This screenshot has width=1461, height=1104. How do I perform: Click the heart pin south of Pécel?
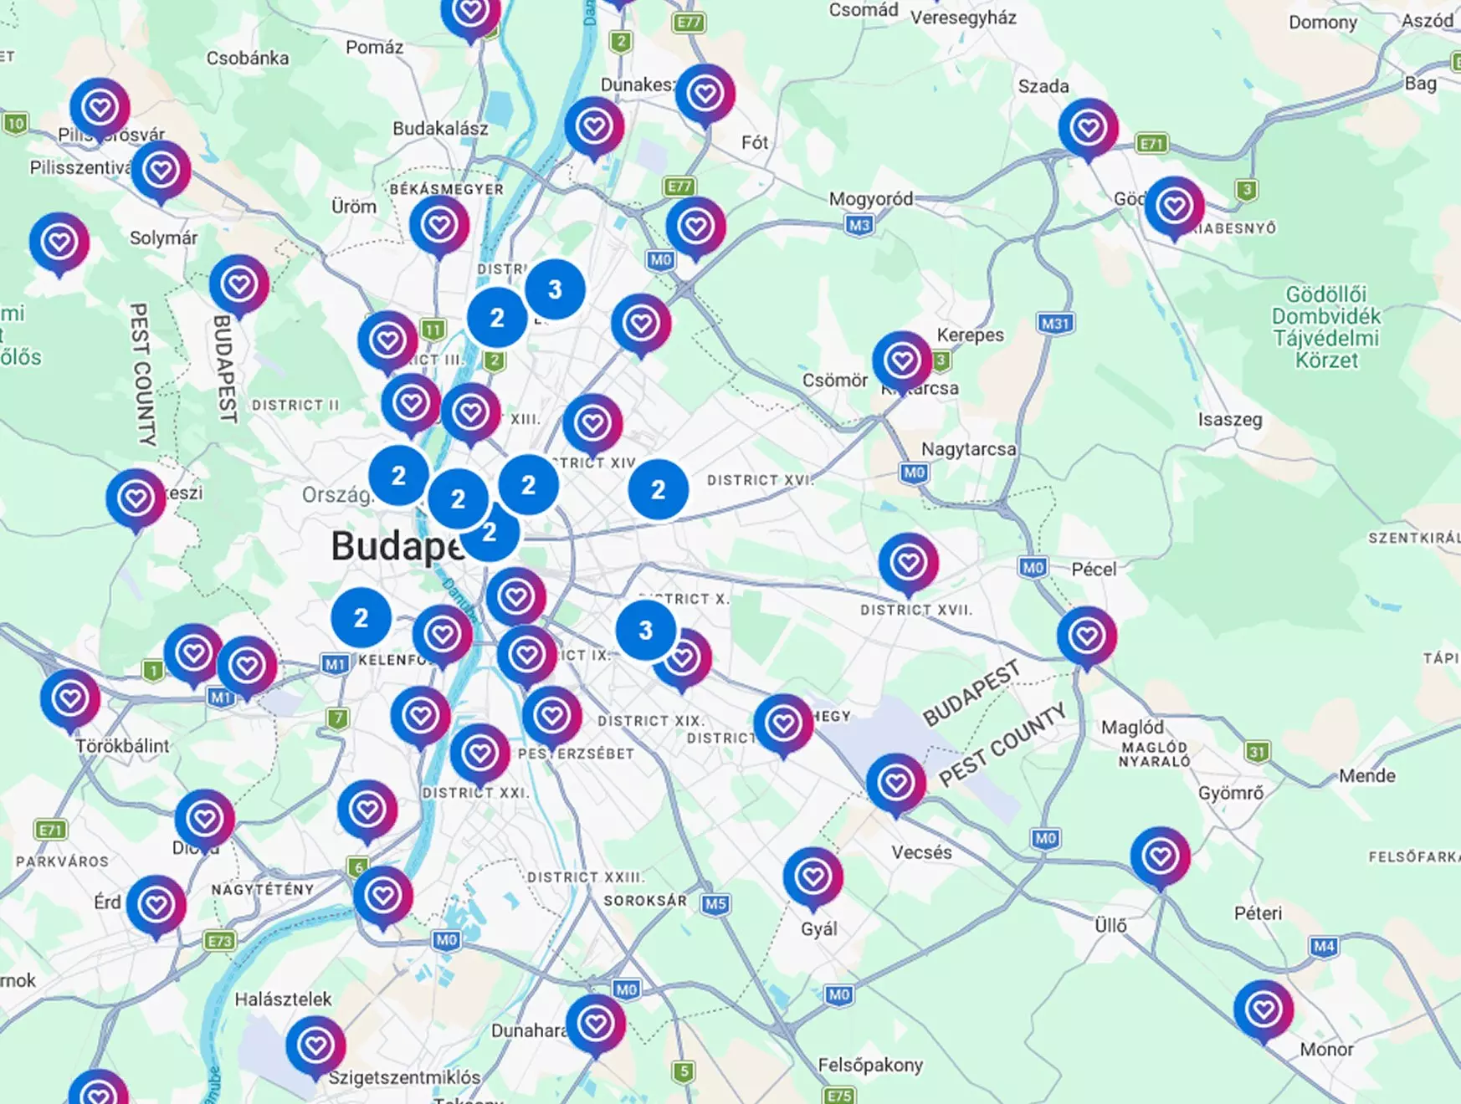point(1086,638)
